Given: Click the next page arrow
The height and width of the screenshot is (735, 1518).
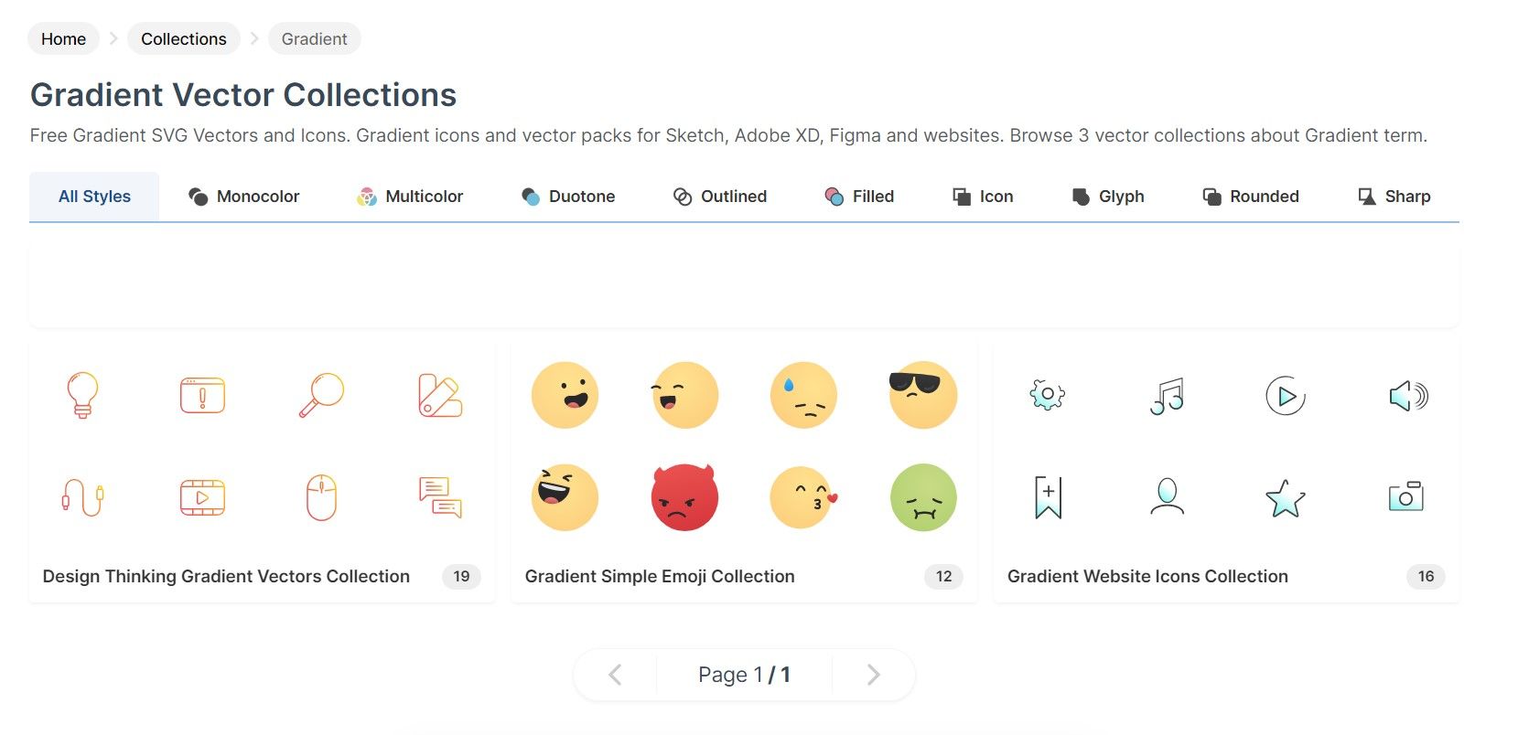Looking at the screenshot, I should tap(873, 674).
